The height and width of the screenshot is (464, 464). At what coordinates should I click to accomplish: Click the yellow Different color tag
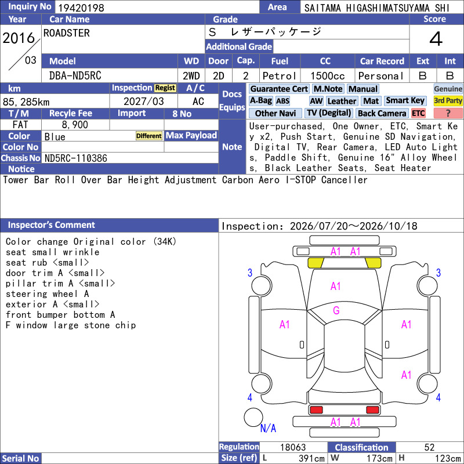pos(149,136)
